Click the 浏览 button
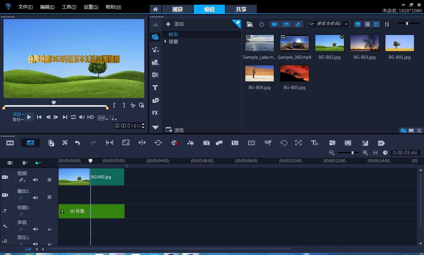The height and width of the screenshot is (255, 424). point(175,130)
